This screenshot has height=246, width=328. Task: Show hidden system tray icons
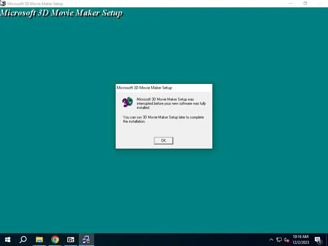point(271,240)
